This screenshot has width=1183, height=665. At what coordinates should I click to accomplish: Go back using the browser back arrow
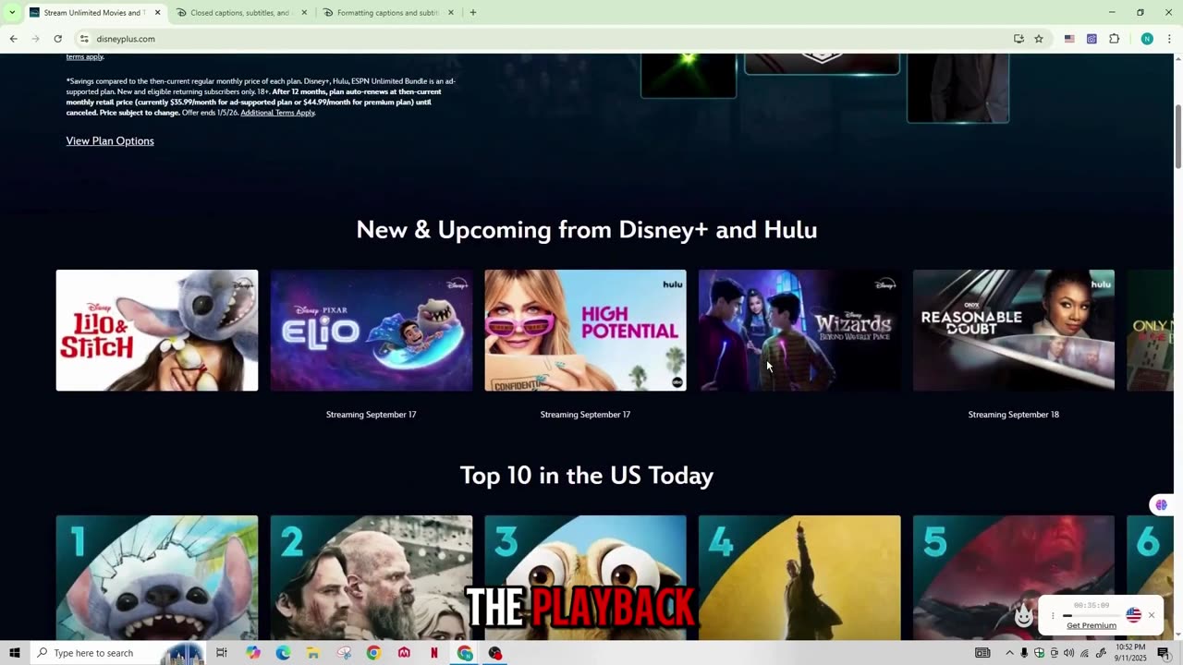(13, 39)
